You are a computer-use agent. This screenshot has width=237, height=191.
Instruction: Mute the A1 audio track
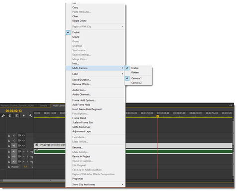(23, 151)
